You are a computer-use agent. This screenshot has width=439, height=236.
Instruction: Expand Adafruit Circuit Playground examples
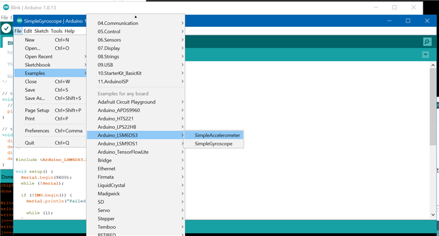tap(136, 102)
